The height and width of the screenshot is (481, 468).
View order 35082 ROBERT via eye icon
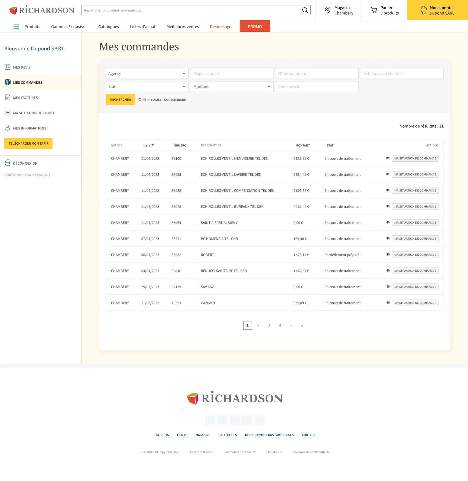pos(388,255)
